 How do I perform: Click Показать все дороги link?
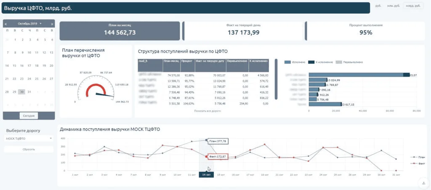(207, 111)
